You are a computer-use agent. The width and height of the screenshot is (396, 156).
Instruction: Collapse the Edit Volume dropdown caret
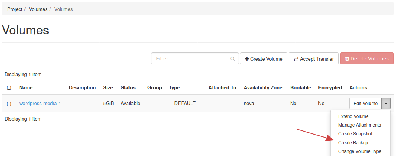[x=386, y=104]
